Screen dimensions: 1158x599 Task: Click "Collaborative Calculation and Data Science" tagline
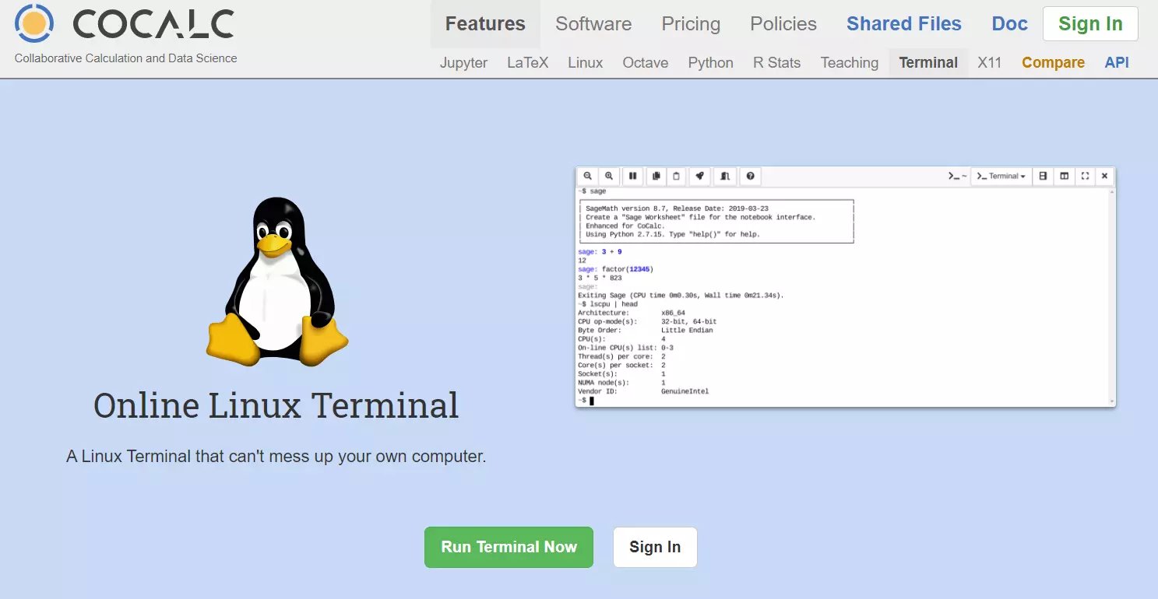[125, 58]
